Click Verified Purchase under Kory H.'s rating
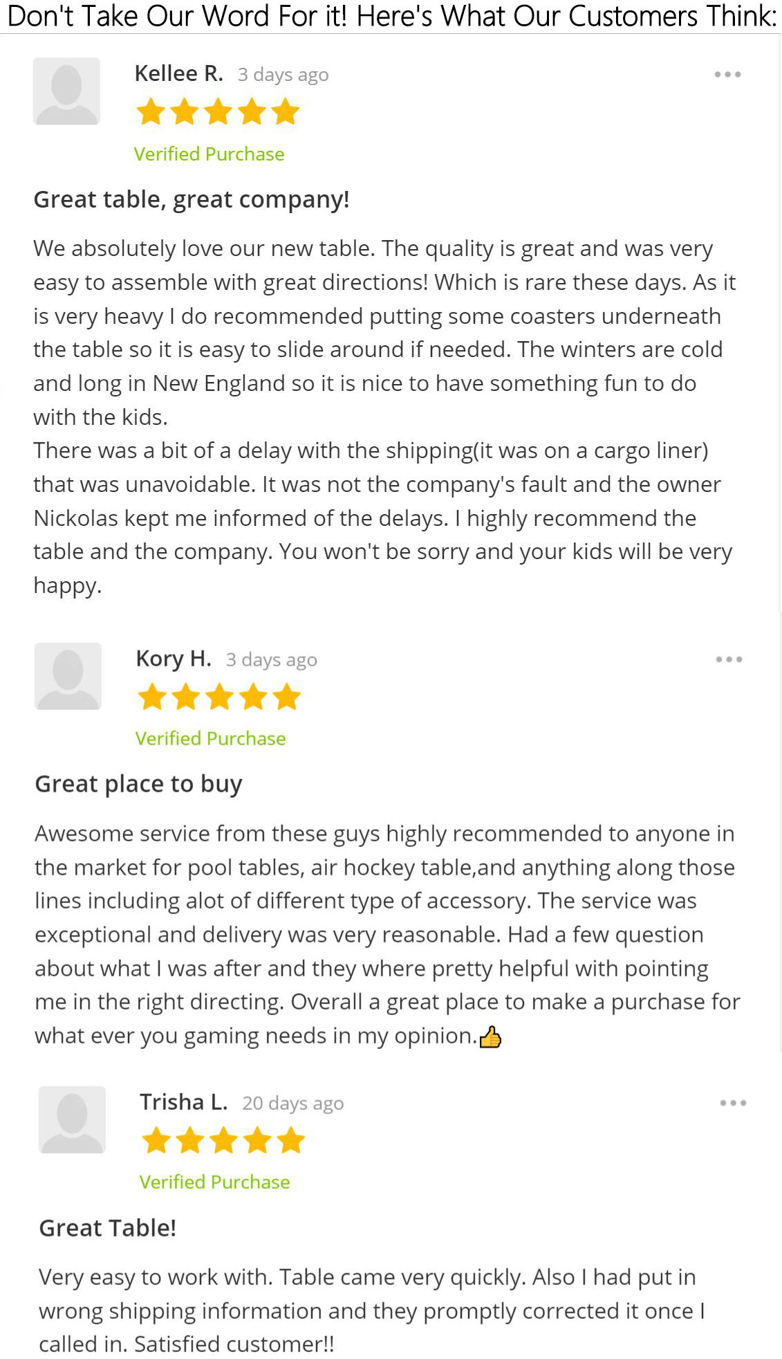This screenshot has width=782, height=1359. point(210,738)
